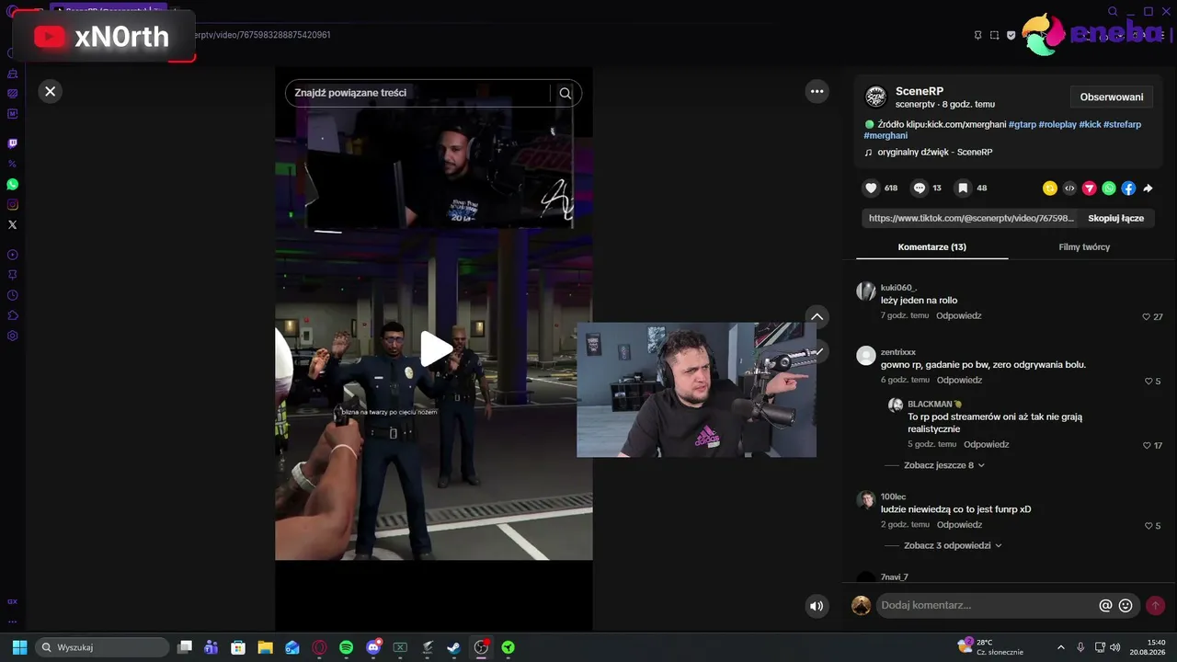Like kuki060_ comment 'leży jeden na rollo'
The image size is (1177, 662).
coord(1147,316)
